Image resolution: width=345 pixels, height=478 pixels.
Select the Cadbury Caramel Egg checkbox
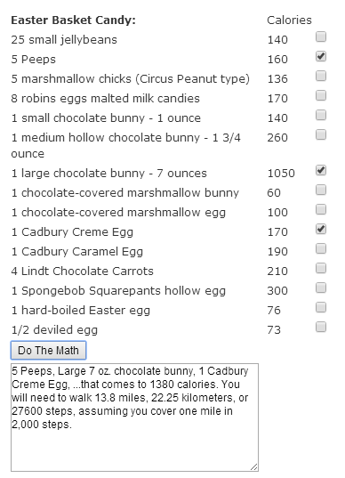coord(321,248)
